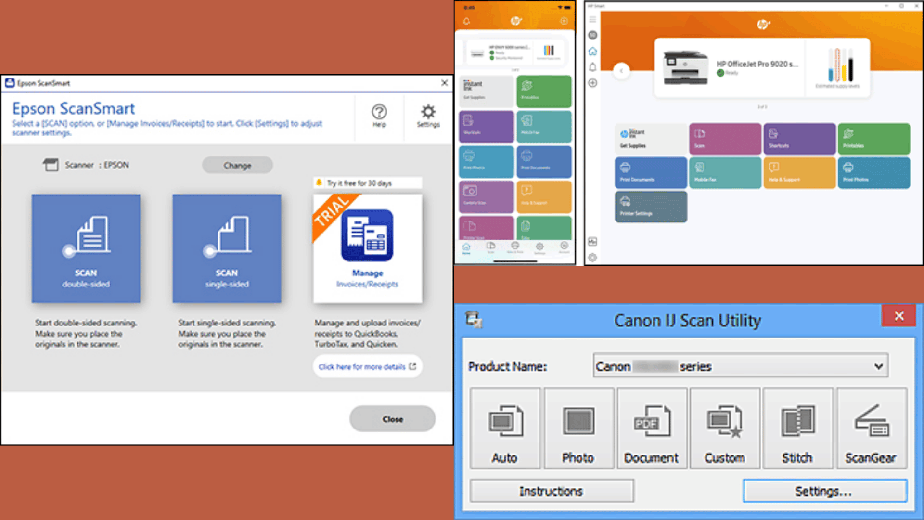Select the Settings tab in HP mobile bottom bar

click(539, 247)
